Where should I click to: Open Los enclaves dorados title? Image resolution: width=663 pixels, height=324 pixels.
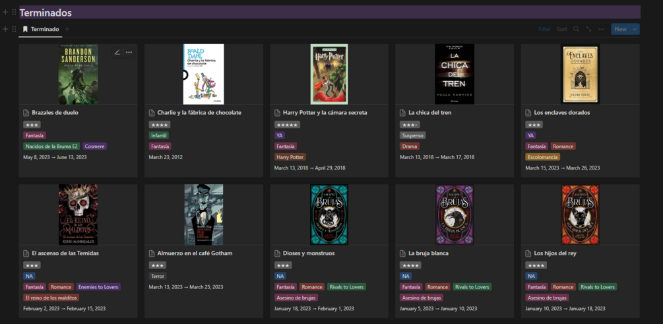tap(562, 113)
